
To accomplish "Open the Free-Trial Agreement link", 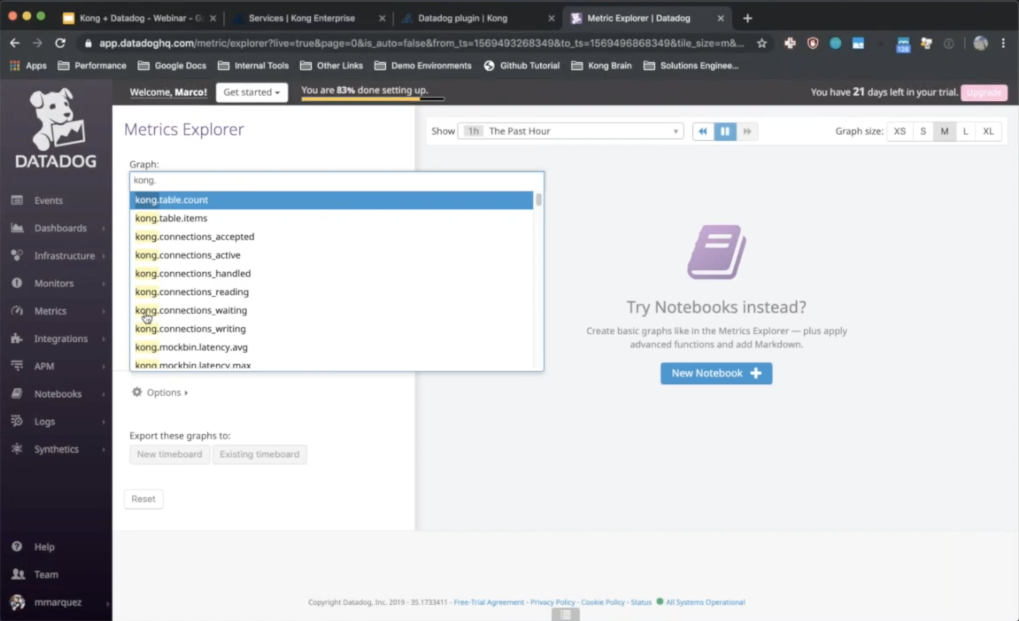I will [x=488, y=602].
